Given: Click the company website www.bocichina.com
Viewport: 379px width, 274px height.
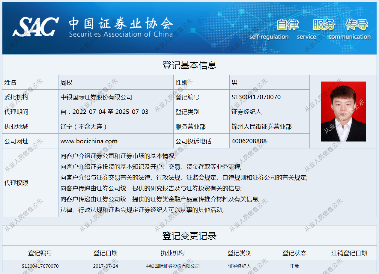Looking at the screenshot, I should 89,141.
